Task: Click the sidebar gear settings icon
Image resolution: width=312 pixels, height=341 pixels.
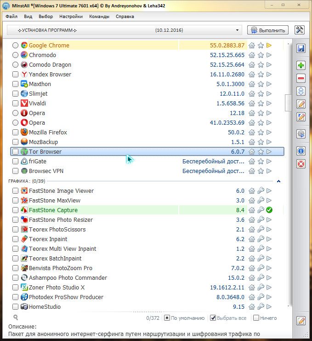Action: point(301,134)
